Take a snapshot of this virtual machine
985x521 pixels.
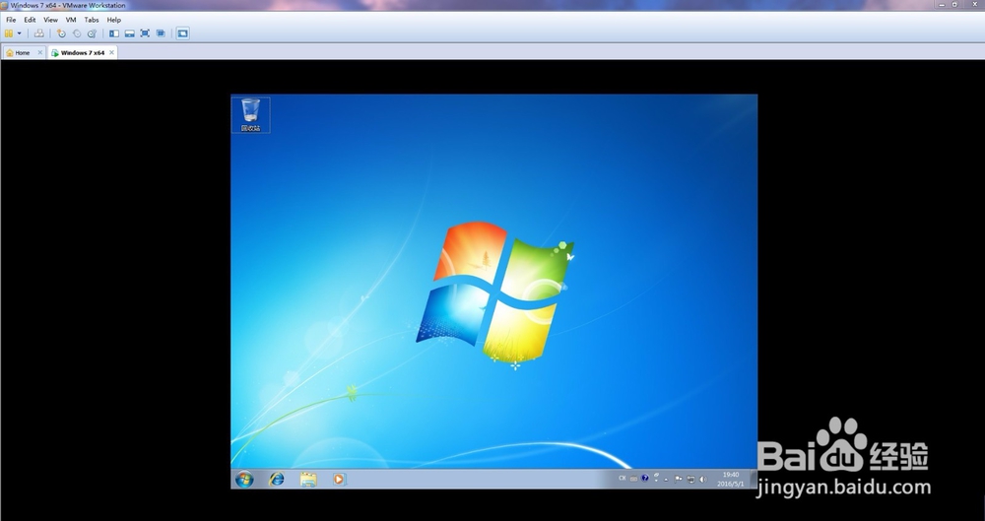[x=61, y=33]
